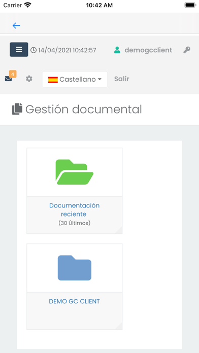Open the green recent documentation folder icon
The image size is (199, 353).
[75, 172]
